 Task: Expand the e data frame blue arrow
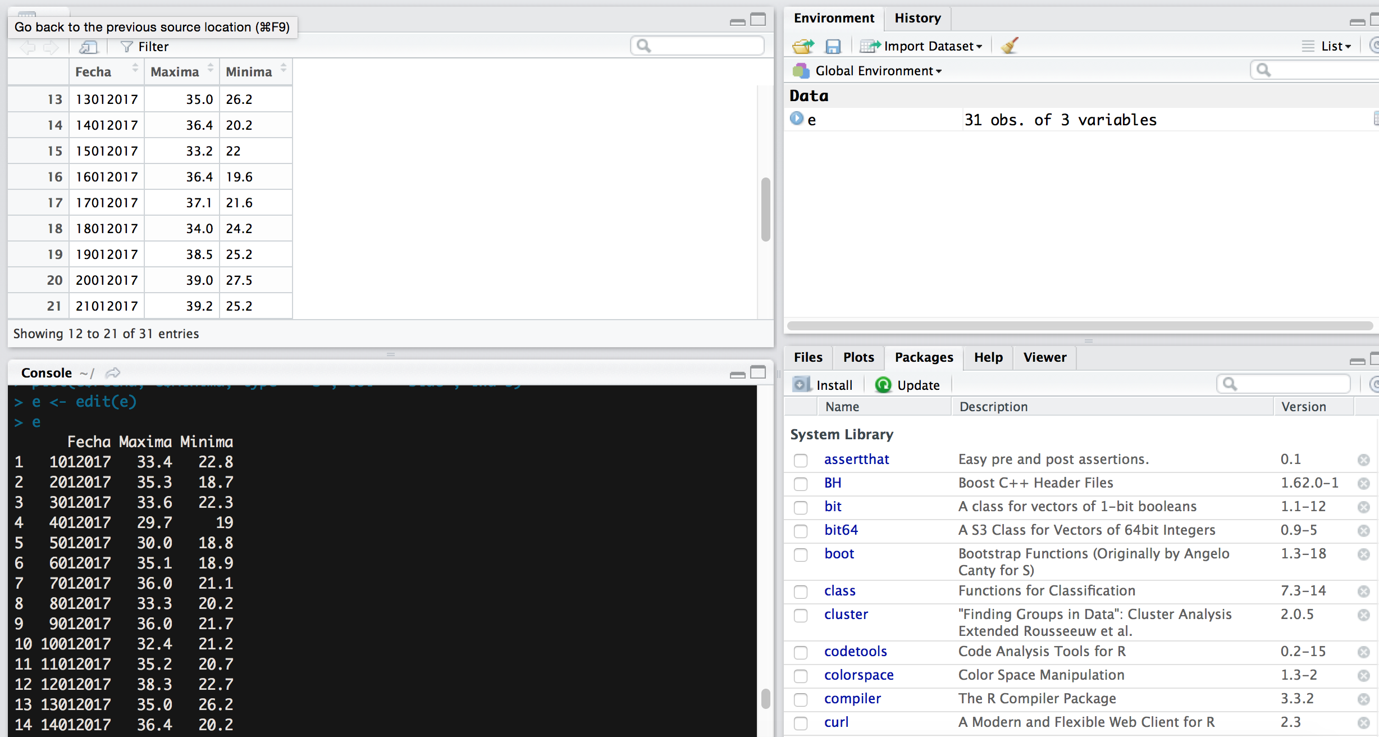pos(796,119)
